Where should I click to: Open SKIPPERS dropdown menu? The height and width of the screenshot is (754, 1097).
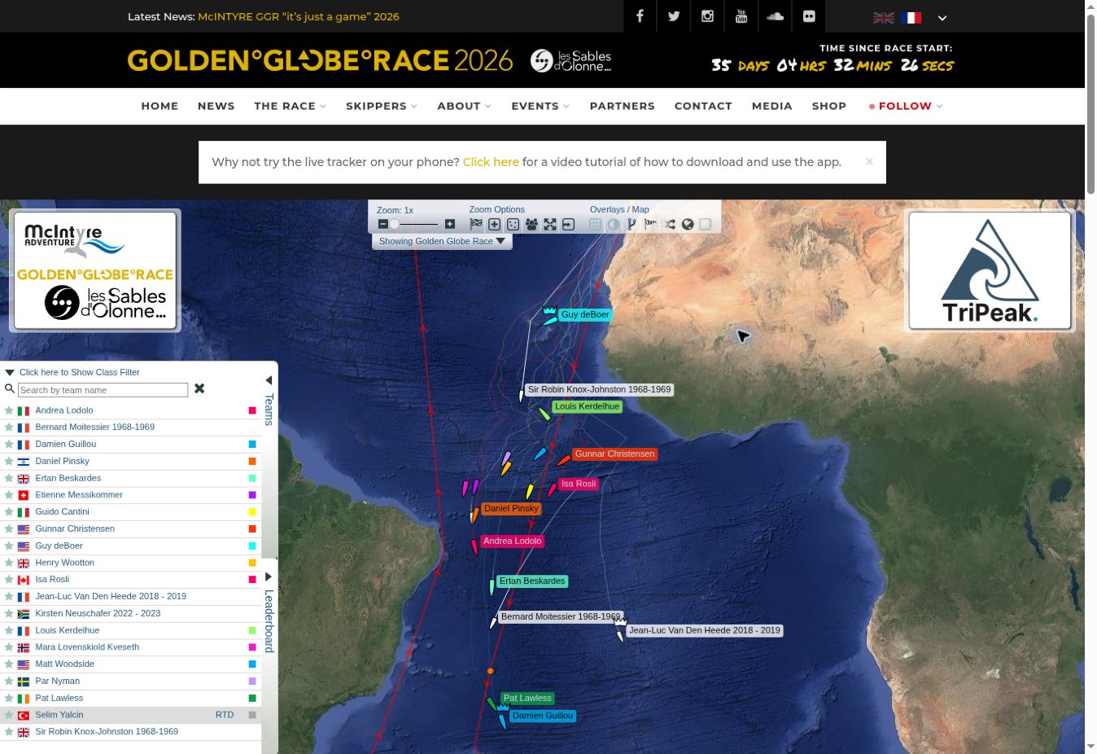click(x=381, y=106)
